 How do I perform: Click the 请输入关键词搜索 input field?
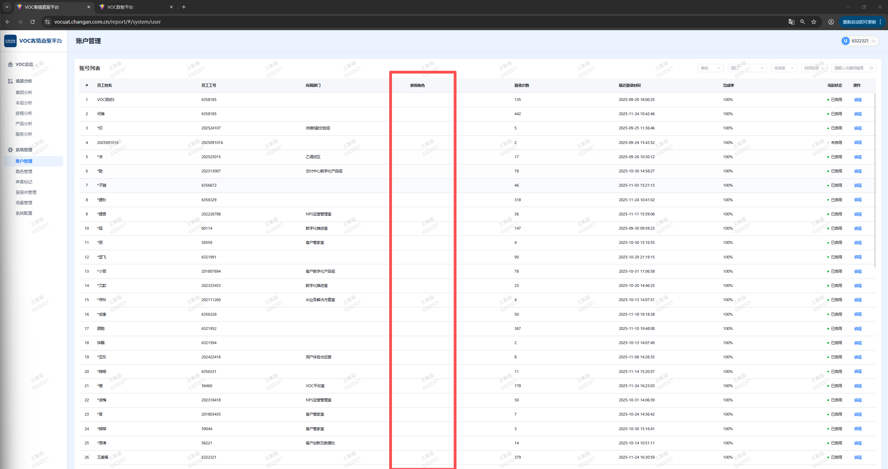[850, 68]
